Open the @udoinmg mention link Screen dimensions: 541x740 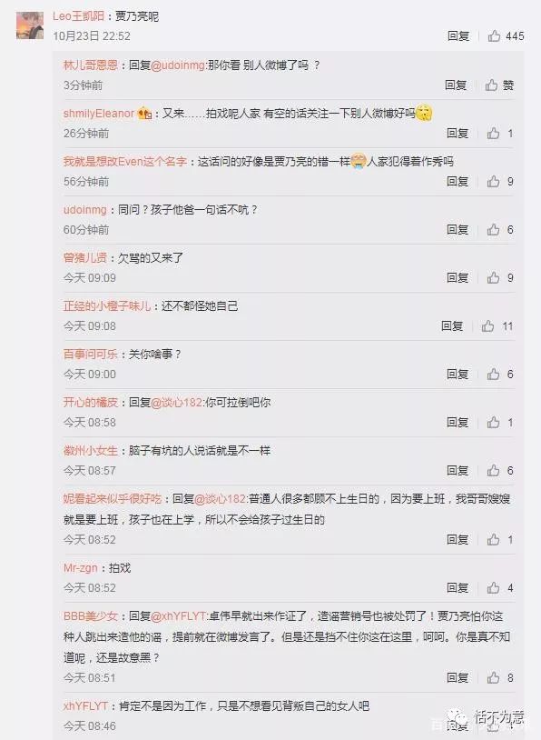[x=178, y=65]
